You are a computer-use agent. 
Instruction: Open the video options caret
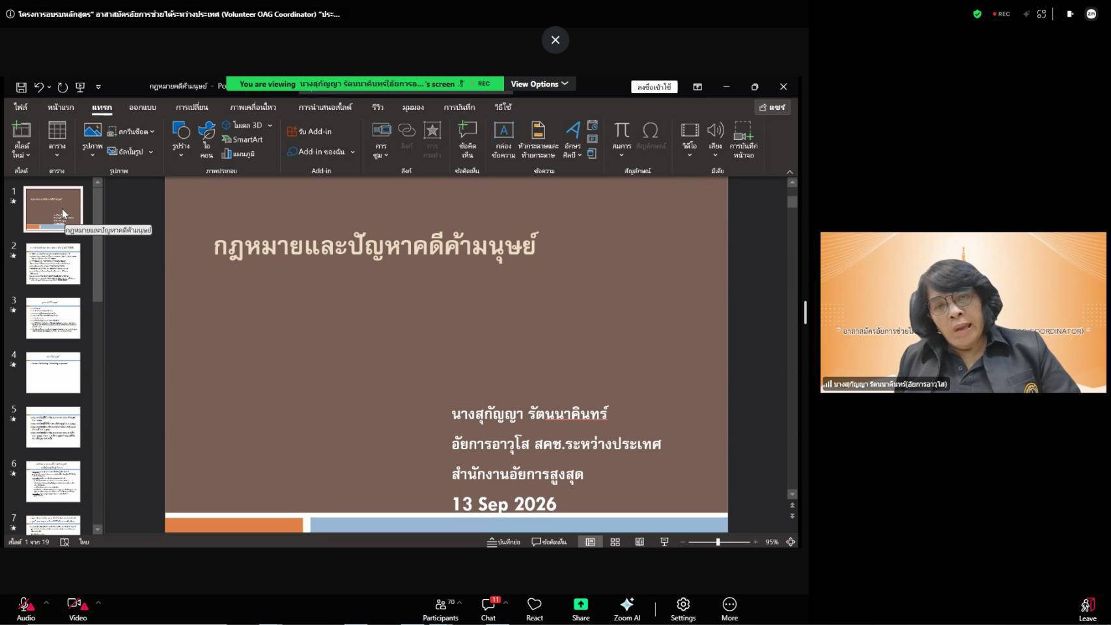click(x=98, y=603)
